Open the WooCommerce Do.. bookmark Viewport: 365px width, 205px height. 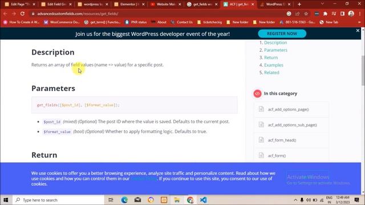tap(62, 22)
